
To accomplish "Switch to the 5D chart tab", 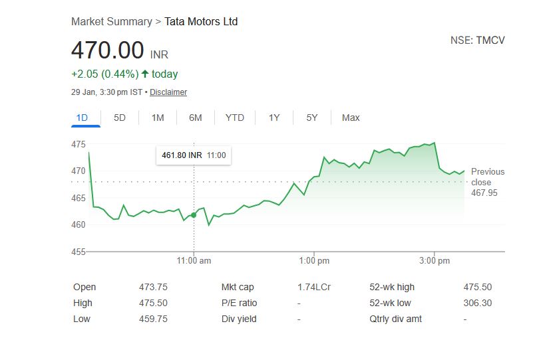I will [120, 118].
